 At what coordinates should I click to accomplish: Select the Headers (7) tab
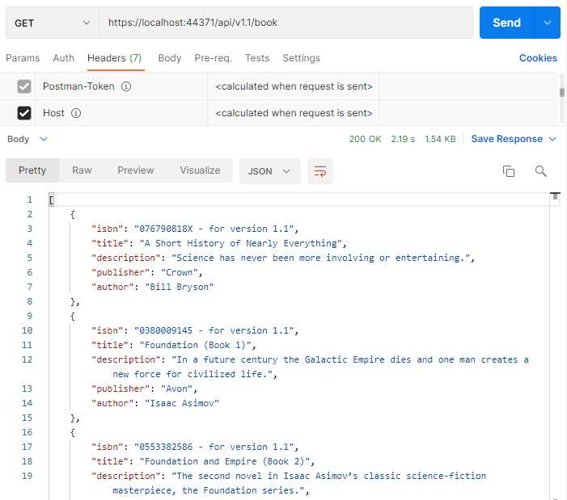114,58
